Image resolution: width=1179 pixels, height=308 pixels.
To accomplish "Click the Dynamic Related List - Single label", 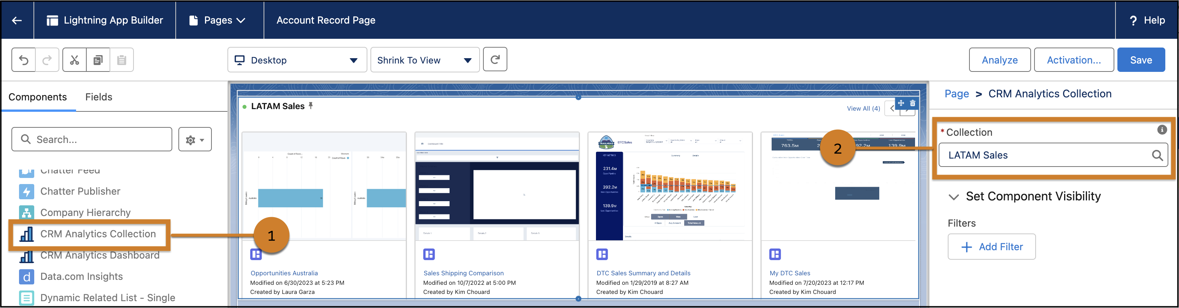I will point(108,298).
